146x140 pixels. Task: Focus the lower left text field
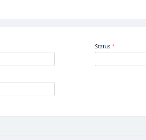pyautogui.click(x=27, y=89)
